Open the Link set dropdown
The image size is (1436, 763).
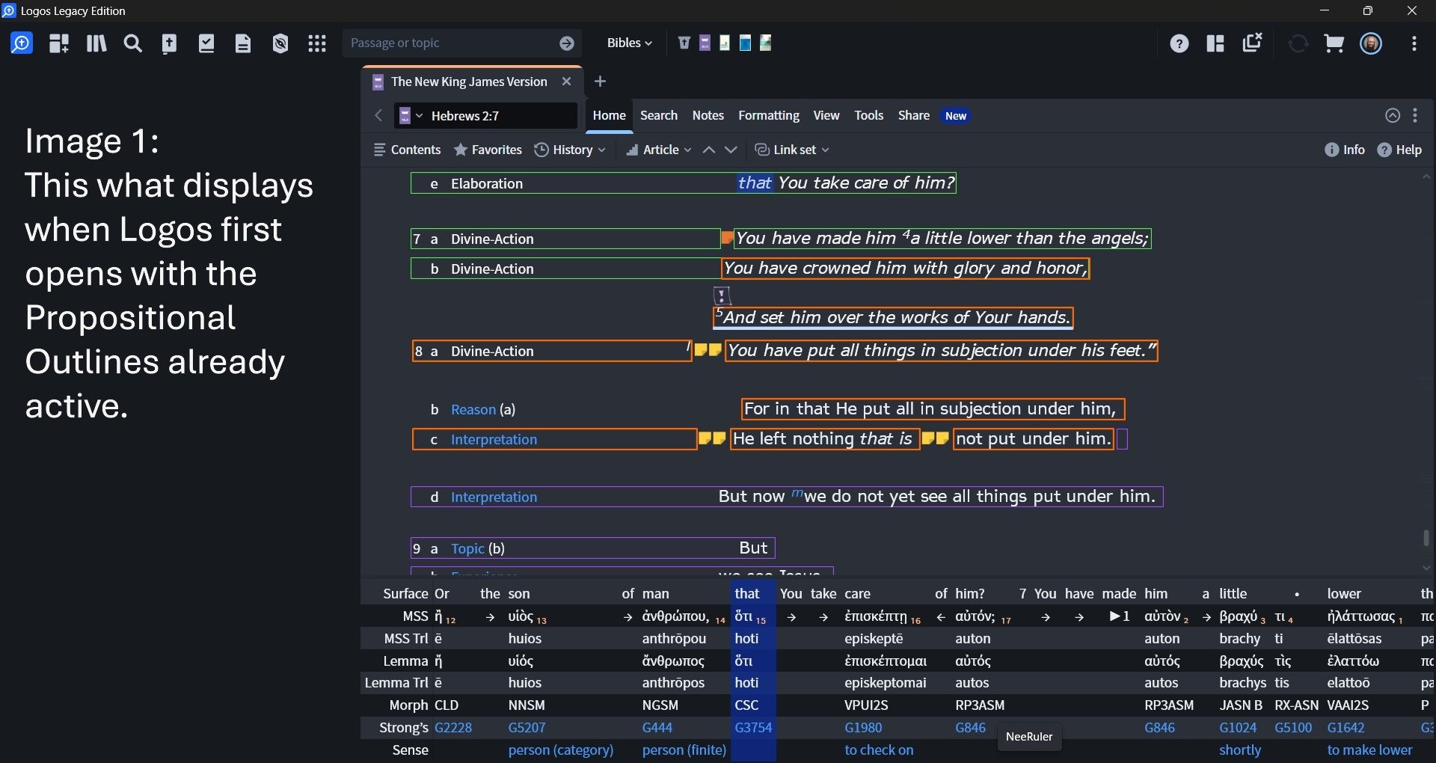click(x=792, y=150)
